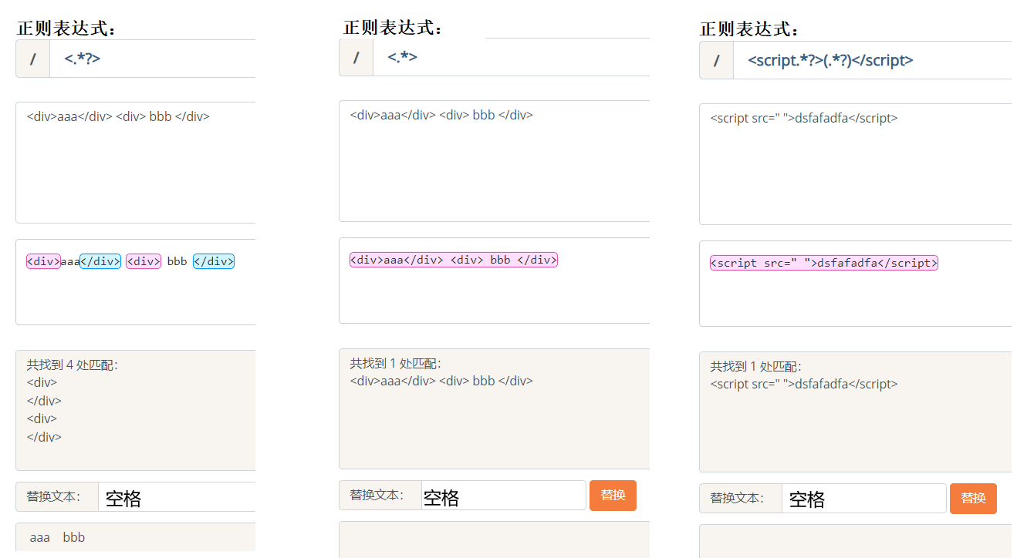Click the regex input containing <.*>

pos(512,57)
